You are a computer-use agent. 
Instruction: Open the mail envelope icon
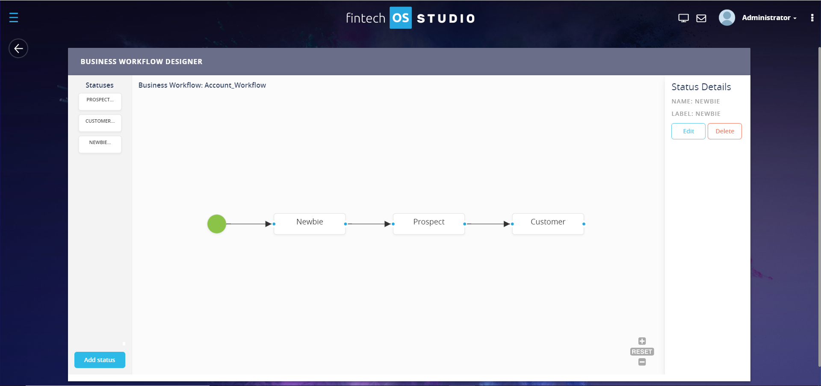click(x=701, y=18)
